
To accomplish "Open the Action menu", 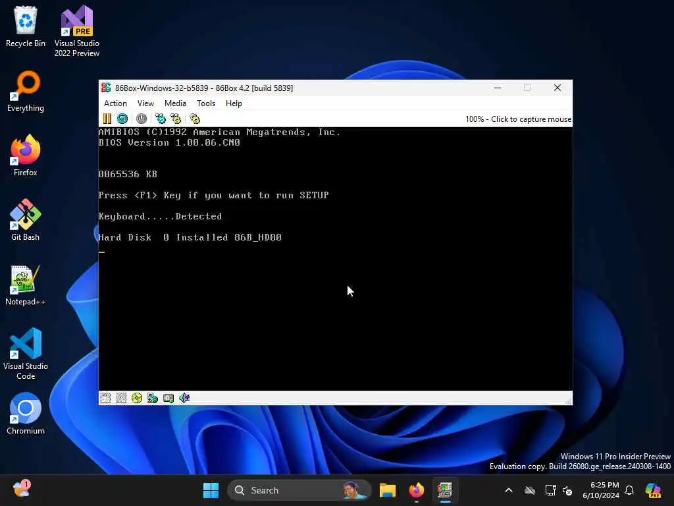I will click(x=115, y=103).
